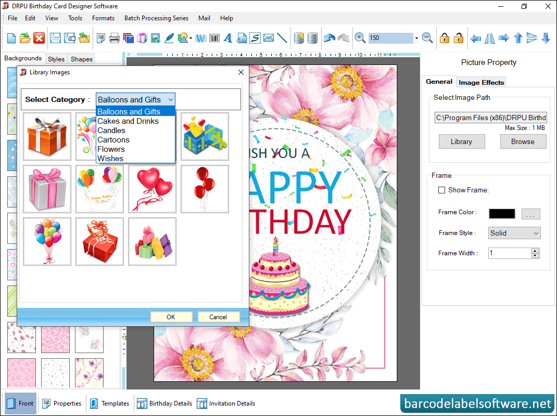Viewport: 557px width, 416px height.
Task: Open the File menu
Action: tap(12, 18)
